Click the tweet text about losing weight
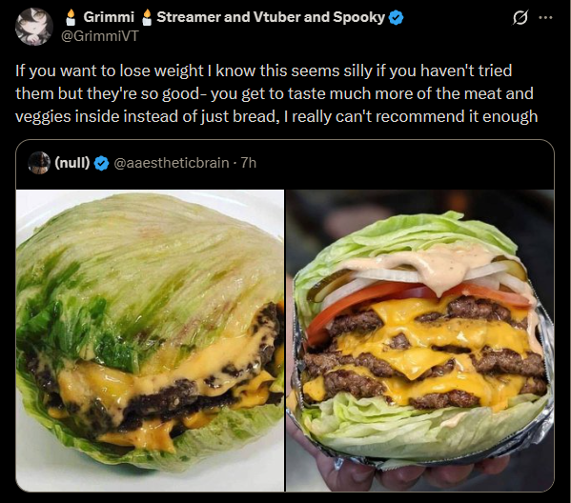Image resolution: width=571 pixels, height=503 pixels. (x=276, y=93)
